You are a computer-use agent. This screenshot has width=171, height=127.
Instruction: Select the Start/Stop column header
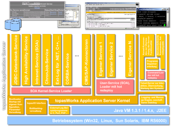click(x=54, y=10)
